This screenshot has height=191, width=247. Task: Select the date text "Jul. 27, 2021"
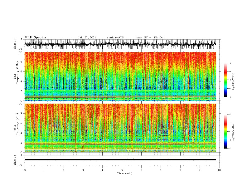tap(87, 37)
